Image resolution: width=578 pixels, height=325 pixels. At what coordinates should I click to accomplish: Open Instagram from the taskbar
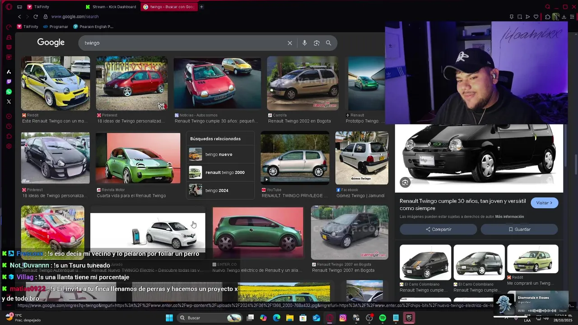pyautogui.click(x=343, y=318)
